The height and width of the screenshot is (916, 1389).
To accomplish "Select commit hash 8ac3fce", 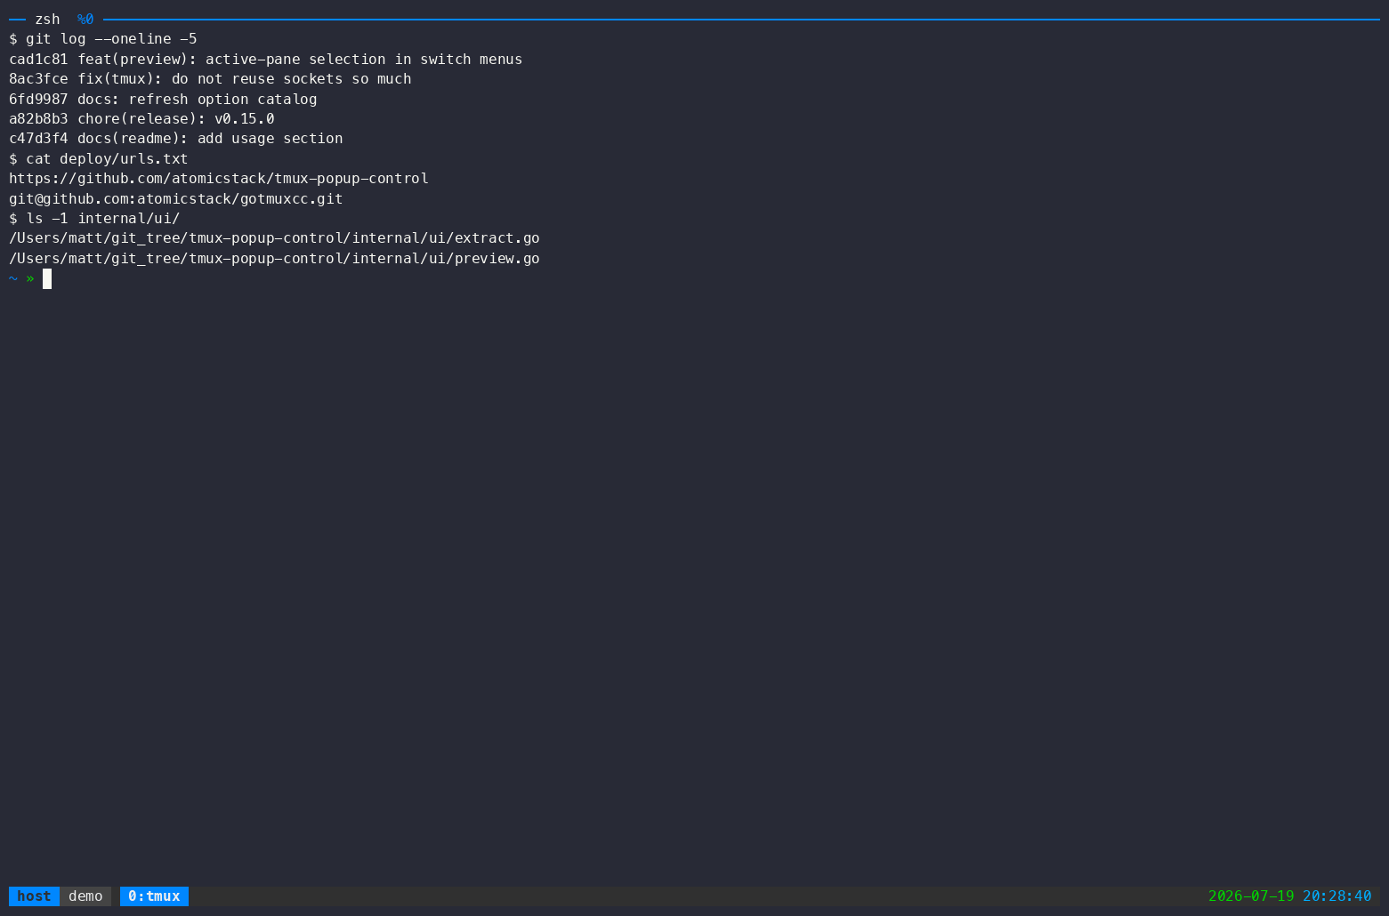I will click(38, 79).
